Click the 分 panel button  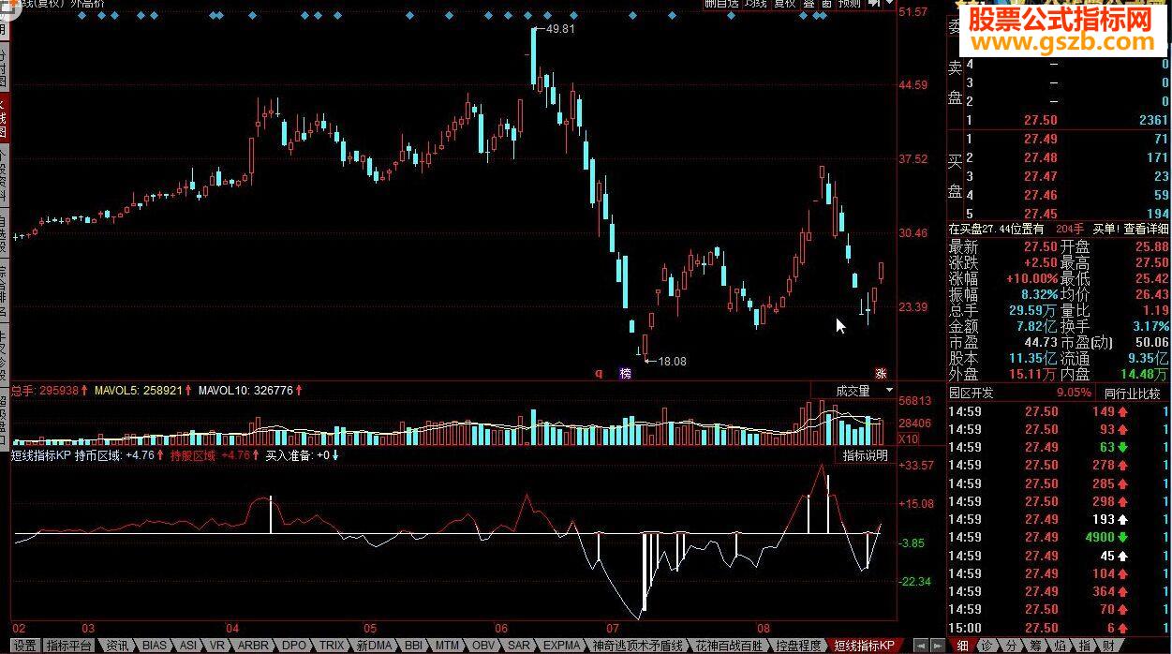[1012, 646]
